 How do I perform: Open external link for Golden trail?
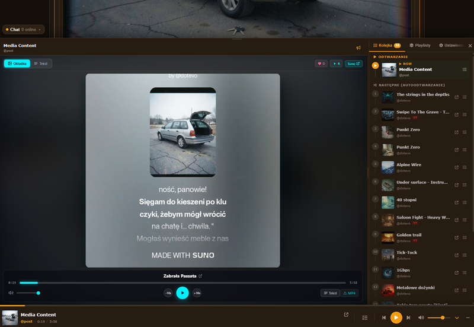(456, 237)
